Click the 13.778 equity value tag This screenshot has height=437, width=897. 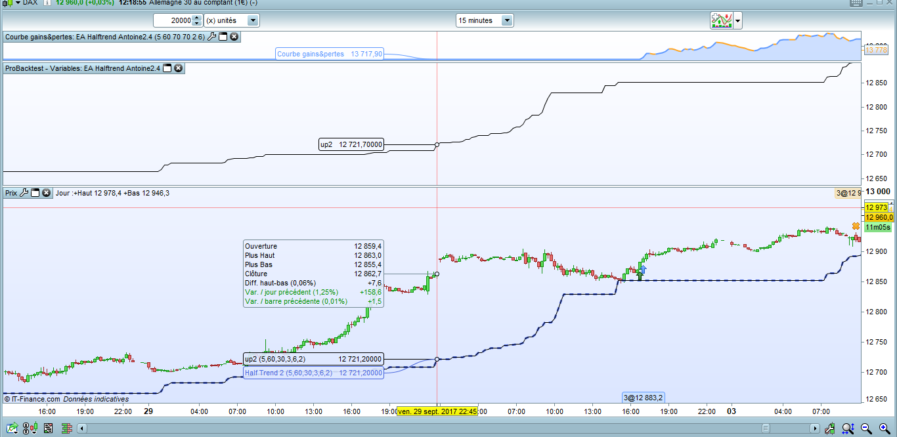coord(876,50)
